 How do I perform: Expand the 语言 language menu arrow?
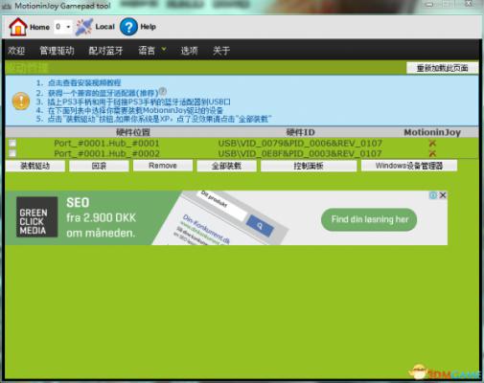click(x=164, y=49)
